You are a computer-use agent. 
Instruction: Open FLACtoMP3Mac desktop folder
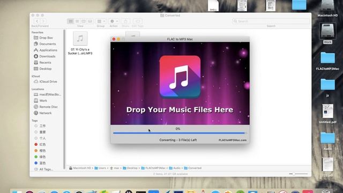327,61
